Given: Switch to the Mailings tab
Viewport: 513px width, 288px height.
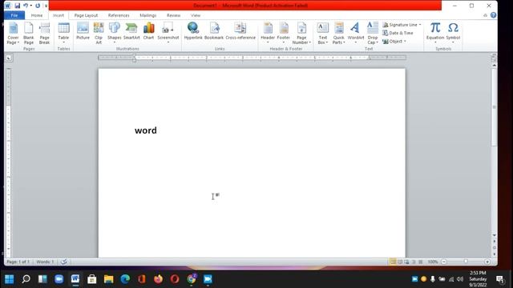Looking at the screenshot, I should coord(147,15).
